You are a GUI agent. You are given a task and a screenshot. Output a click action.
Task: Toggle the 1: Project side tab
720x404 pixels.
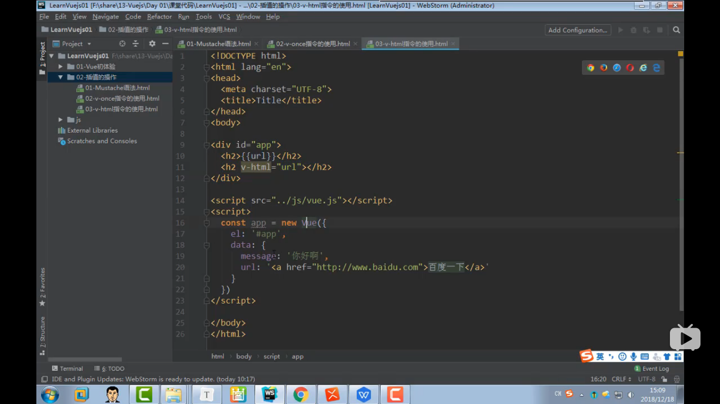42,58
